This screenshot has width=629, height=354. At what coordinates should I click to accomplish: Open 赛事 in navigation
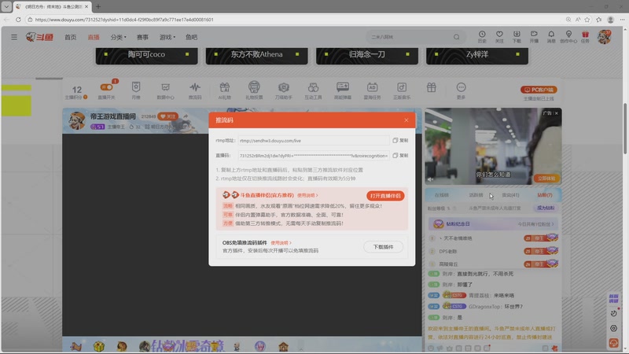142,37
